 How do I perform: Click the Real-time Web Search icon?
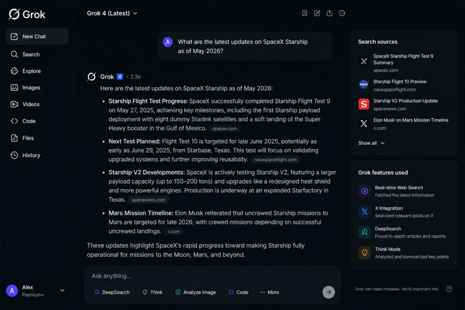coord(365,191)
